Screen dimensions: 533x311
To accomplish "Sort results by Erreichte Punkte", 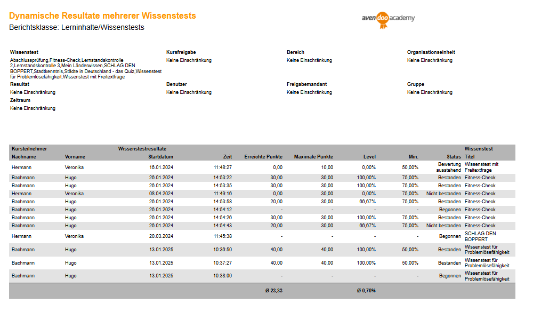I will (x=263, y=157).
